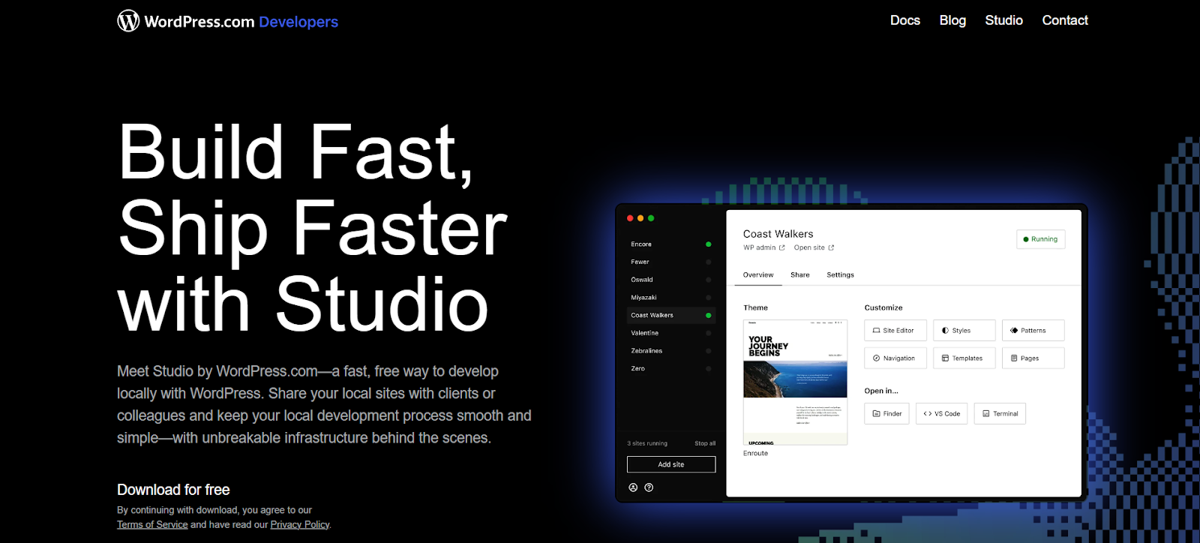Viewport: 1200px width, 543px height.
Task: Switch to the Settings tab
Action: pyautogui.click(x=840, y=275)
